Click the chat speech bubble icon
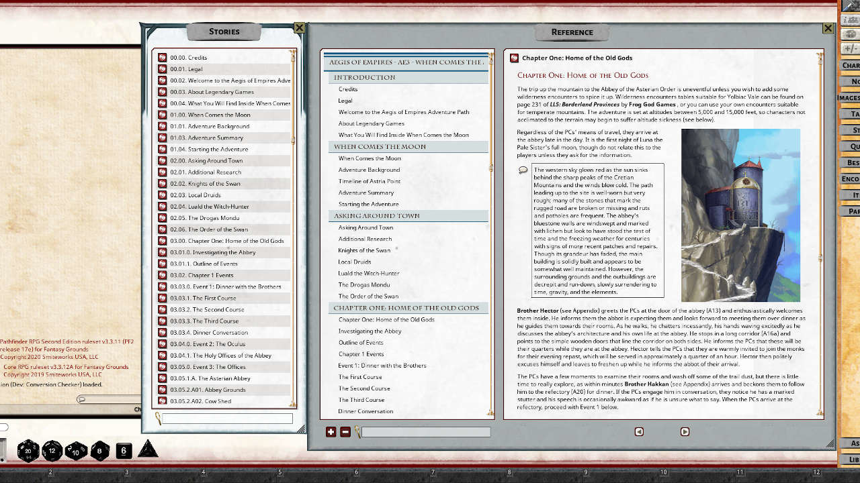 point(82,399)
